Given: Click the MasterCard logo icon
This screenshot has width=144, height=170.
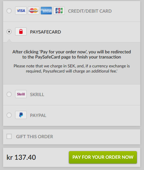Looking at the screenshot, I should (34, 11).
